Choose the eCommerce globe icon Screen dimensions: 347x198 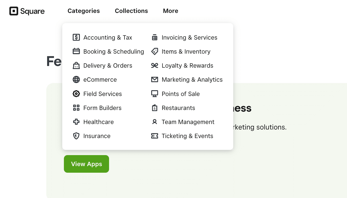point(76,79)
